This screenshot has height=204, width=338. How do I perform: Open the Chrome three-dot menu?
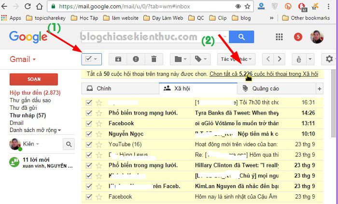328,6
